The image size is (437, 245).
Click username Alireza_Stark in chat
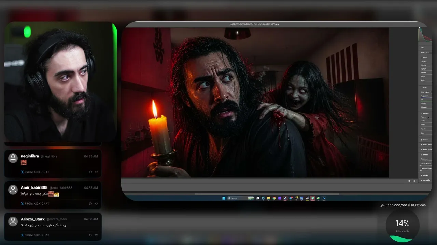click(x=33, y=219)
